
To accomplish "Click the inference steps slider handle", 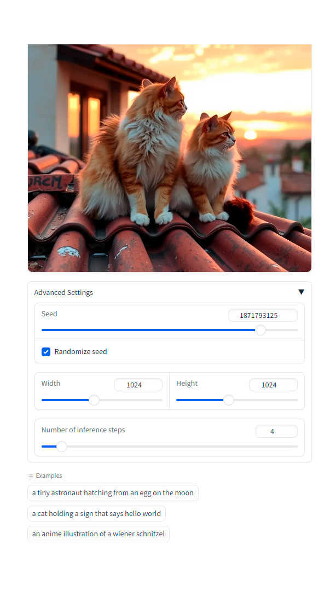I will click(x=62, y=447).
